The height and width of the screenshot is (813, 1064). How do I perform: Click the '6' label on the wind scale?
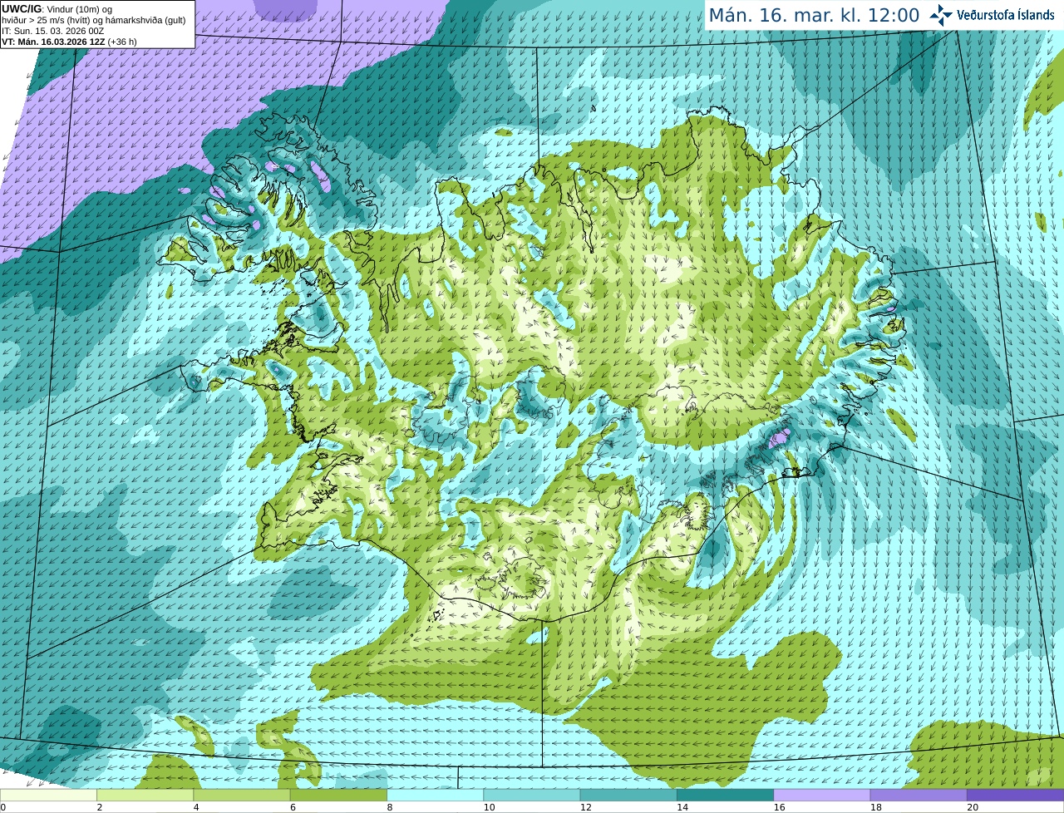point(293,807)
